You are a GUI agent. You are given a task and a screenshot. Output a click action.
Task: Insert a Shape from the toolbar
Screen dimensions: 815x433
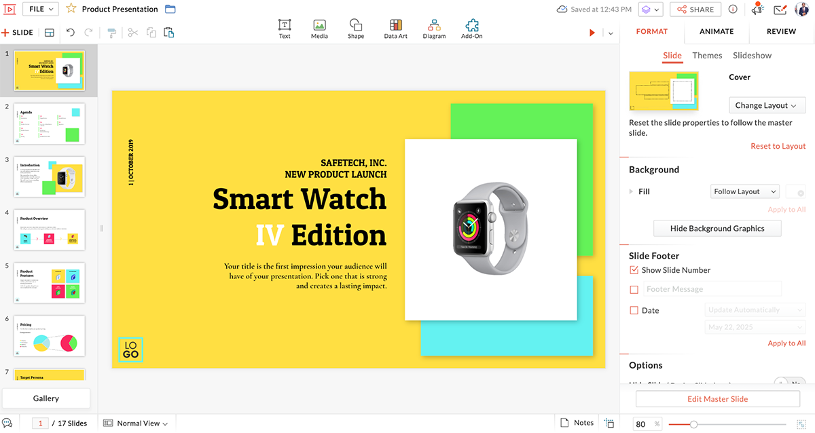pyautogui.click(x=356, y=28)
